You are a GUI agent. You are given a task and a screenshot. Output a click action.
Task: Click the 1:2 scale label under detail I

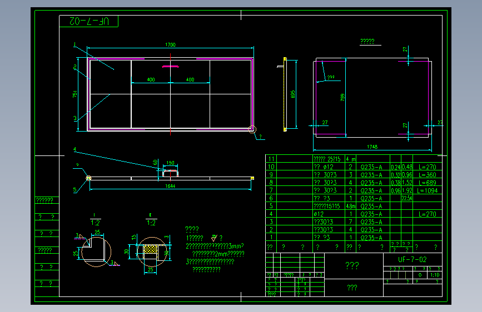(95, 223)
